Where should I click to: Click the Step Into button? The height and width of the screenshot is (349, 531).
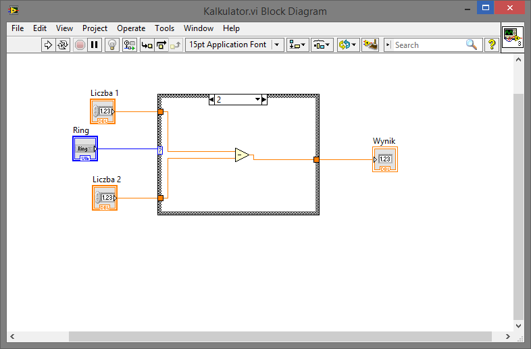[x=147, y=45]
